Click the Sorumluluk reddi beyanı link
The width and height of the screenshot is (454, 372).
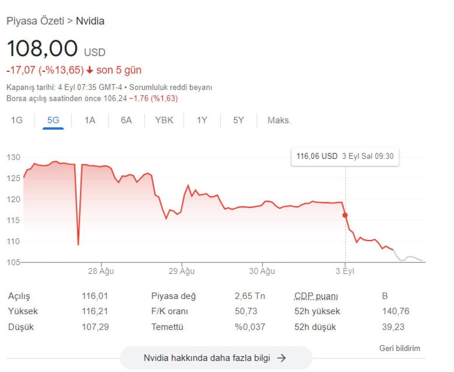(171, 87)
